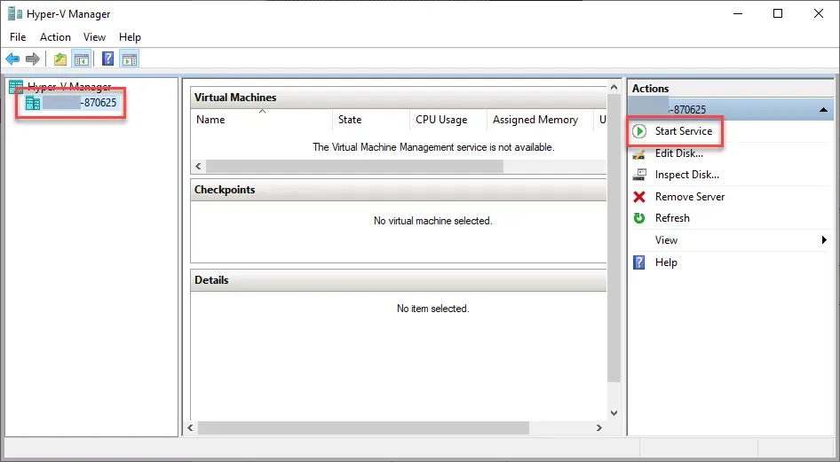840x462 pixels.
Task: Minimize the Hyper-V Manager window
Action: 737,14
